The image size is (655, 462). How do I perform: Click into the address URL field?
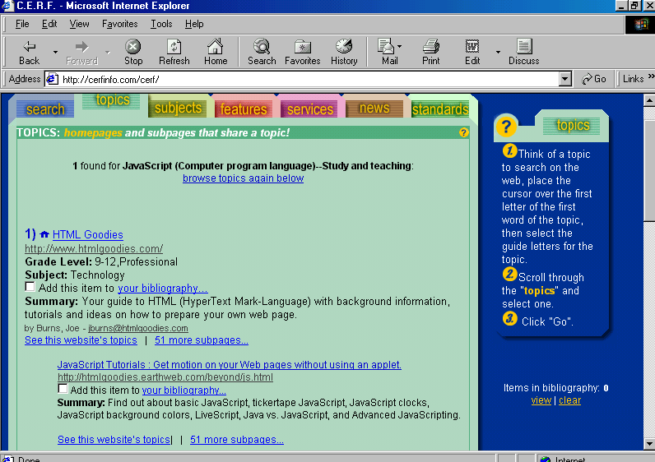[x=309, y=79]
